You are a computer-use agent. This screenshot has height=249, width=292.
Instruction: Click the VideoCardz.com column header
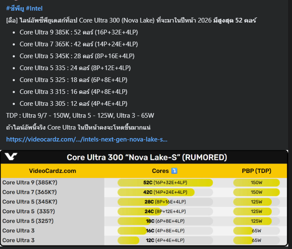53,171
